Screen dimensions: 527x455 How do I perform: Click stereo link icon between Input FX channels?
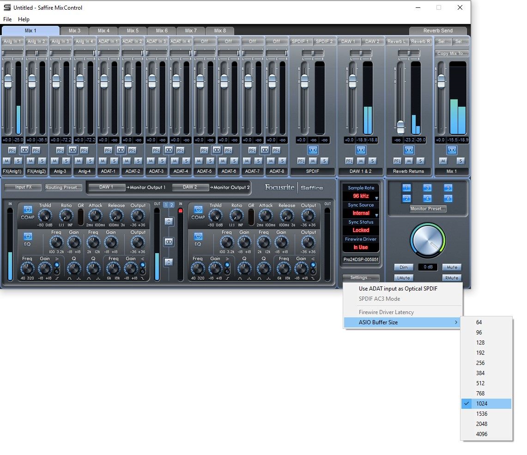pos(169,242)
